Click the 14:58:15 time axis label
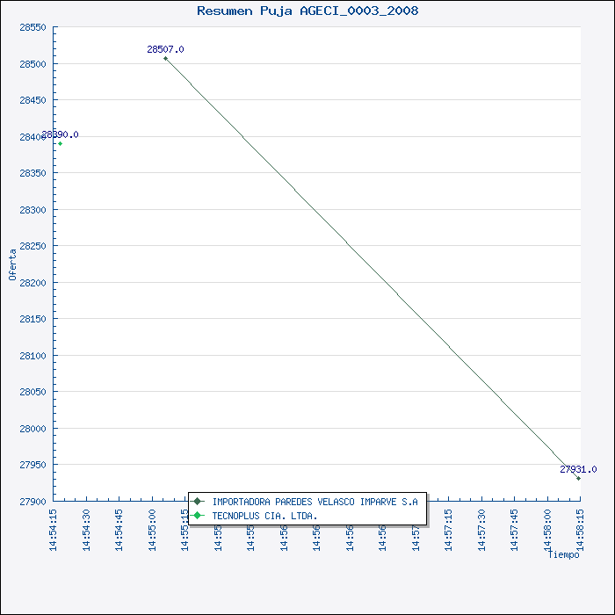The width and height of the screenshot is (615, 615). click(581, 531)
